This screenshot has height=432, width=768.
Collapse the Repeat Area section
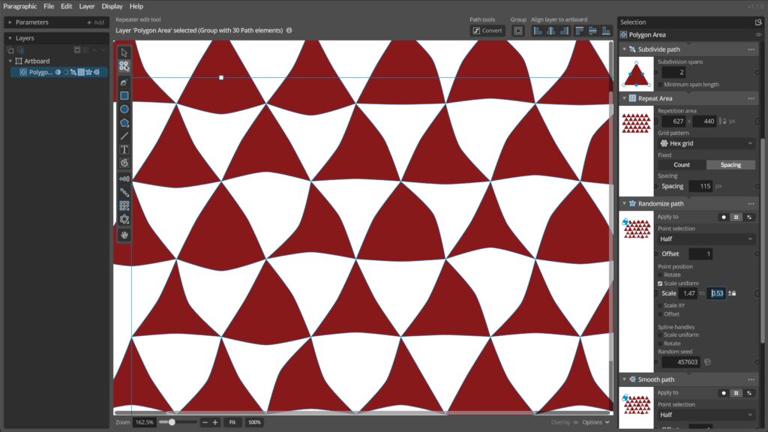pos(625,98)
